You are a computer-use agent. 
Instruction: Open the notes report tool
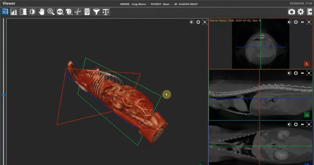87,12
